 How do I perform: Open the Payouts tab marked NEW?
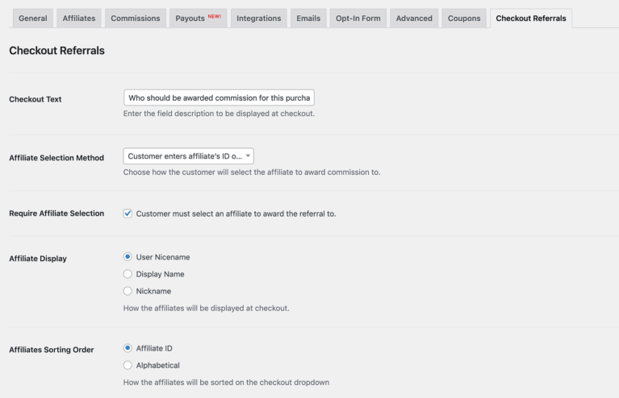coord(198,19)
